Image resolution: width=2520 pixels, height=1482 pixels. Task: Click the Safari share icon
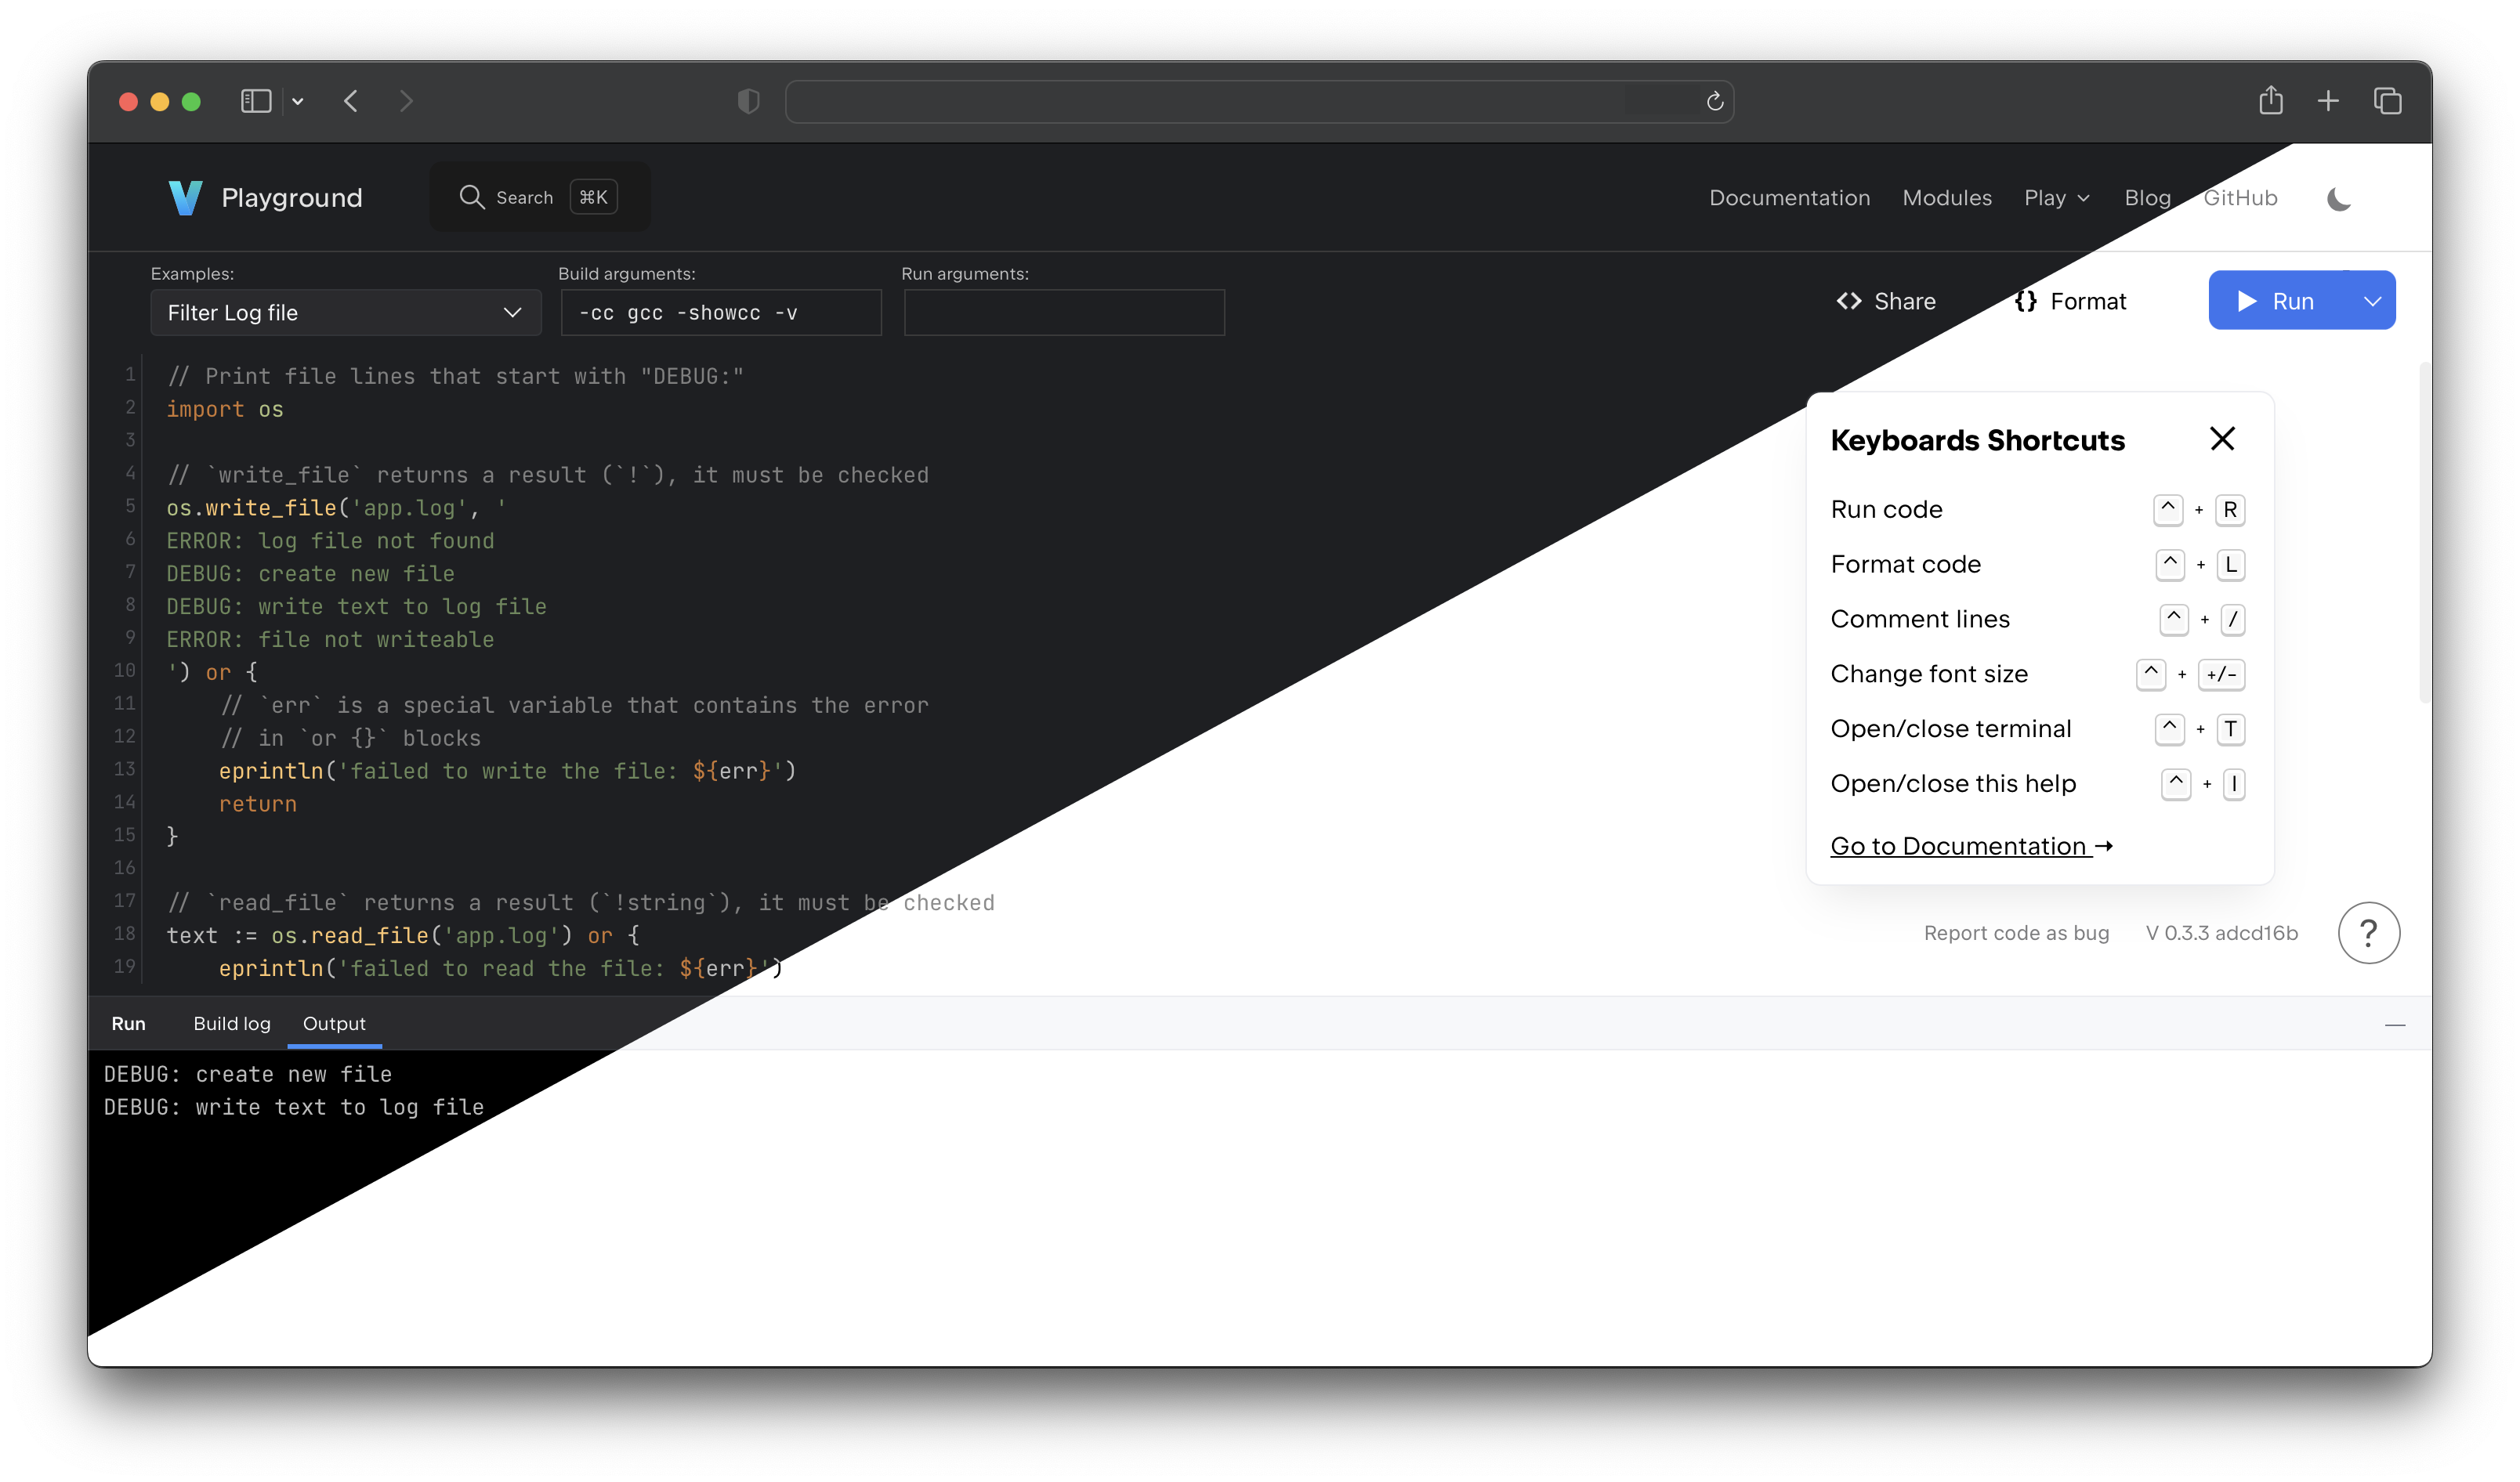pos(2270,101)
